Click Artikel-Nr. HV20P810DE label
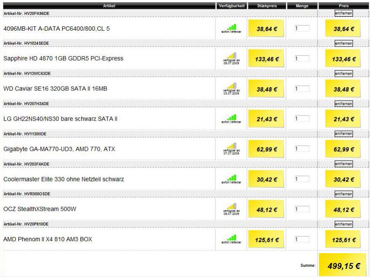370x277 pixels. (x=26, y=224)
